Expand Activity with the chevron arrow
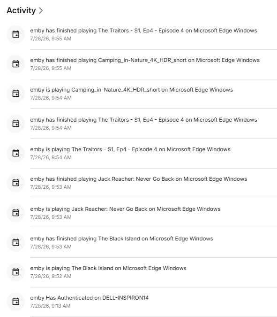This screenshot has height=317, width=277. click(41, 10)
